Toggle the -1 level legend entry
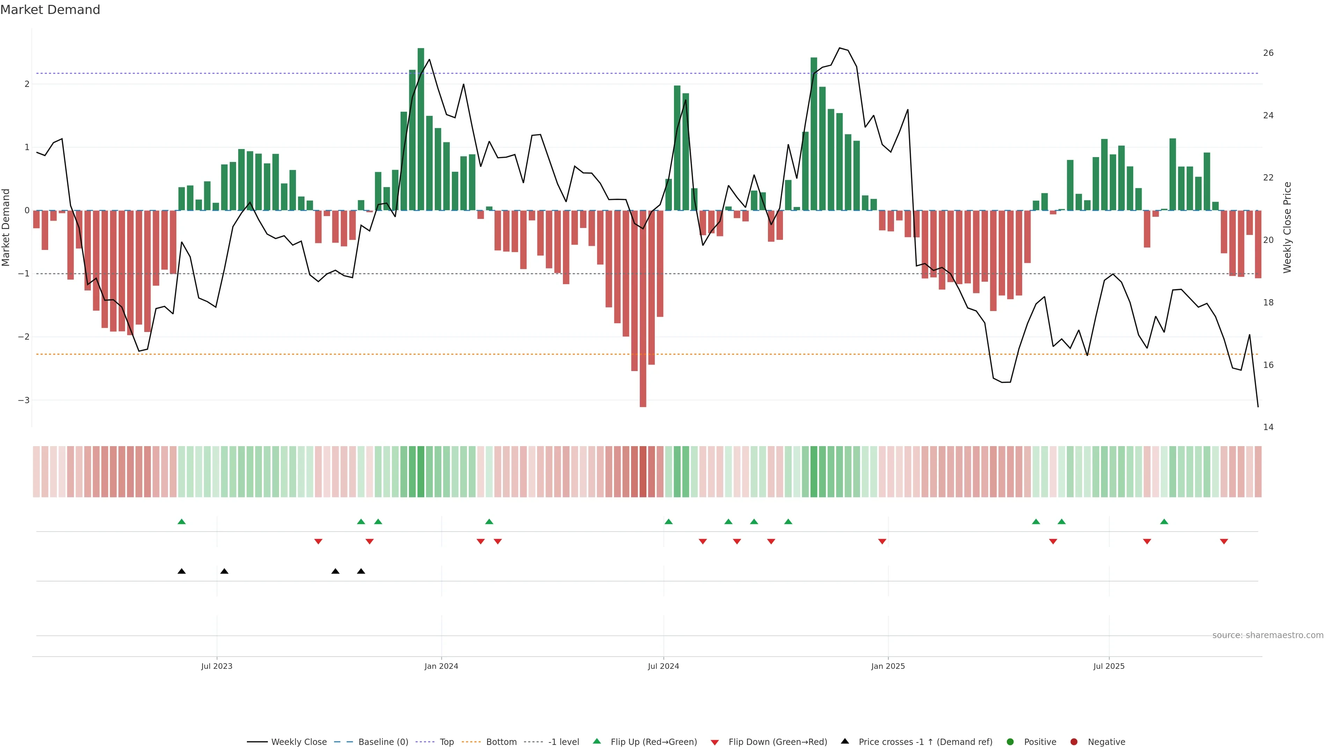Viewport: 1341px width, 754px height. pyautogui.click(x=563, y=742)
